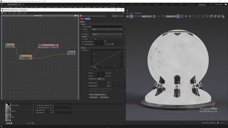Open the Source dropdown set to Auto
This screenshot has height=128, width=228.
(107, 29)
